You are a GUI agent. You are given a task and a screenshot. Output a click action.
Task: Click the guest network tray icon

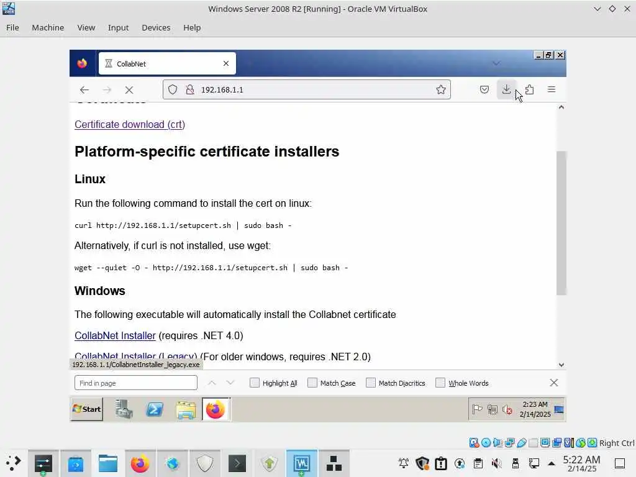pyautogui.click(x=493, y=410)
